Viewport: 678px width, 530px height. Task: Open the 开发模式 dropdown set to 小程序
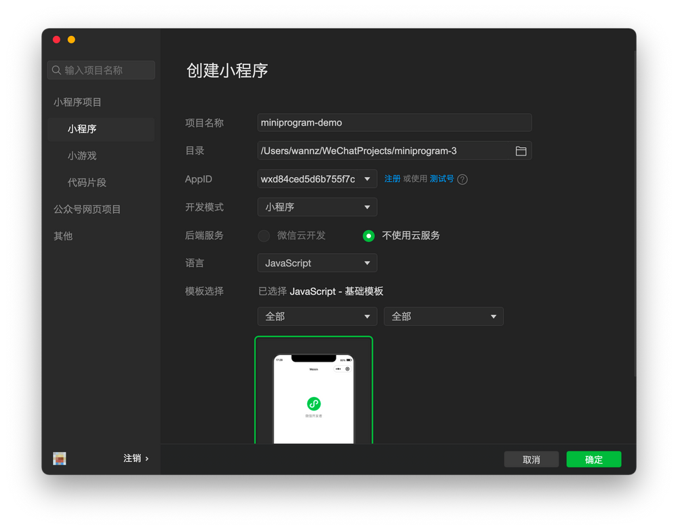pos(317,207)
